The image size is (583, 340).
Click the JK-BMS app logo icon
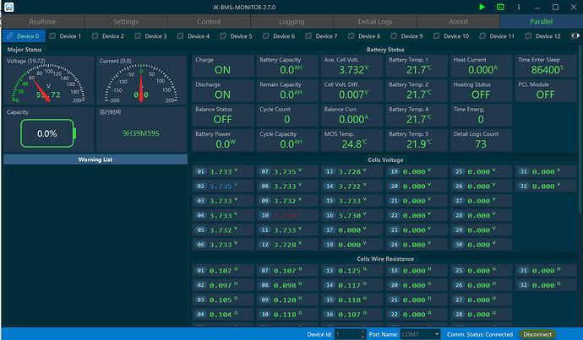(x=9, y=7)
